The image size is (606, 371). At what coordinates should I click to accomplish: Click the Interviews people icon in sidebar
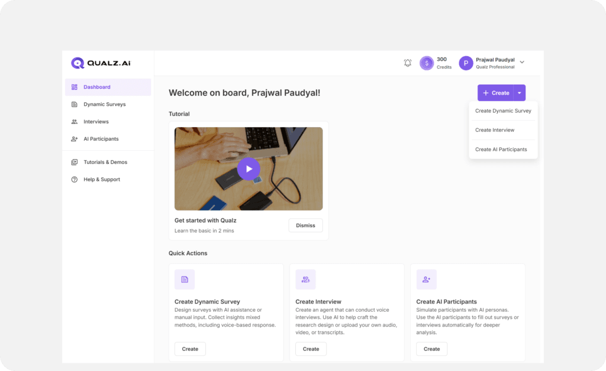[x=73, y=121]
